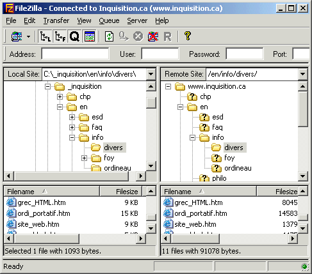Sort remote files by Filesize header

tap(277, 192)
